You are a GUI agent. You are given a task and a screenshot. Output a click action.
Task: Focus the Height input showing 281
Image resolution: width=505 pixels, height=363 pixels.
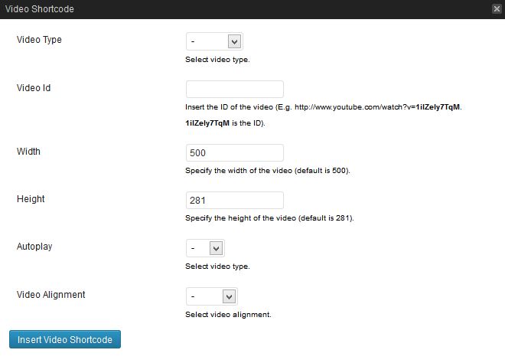[234, 200]
